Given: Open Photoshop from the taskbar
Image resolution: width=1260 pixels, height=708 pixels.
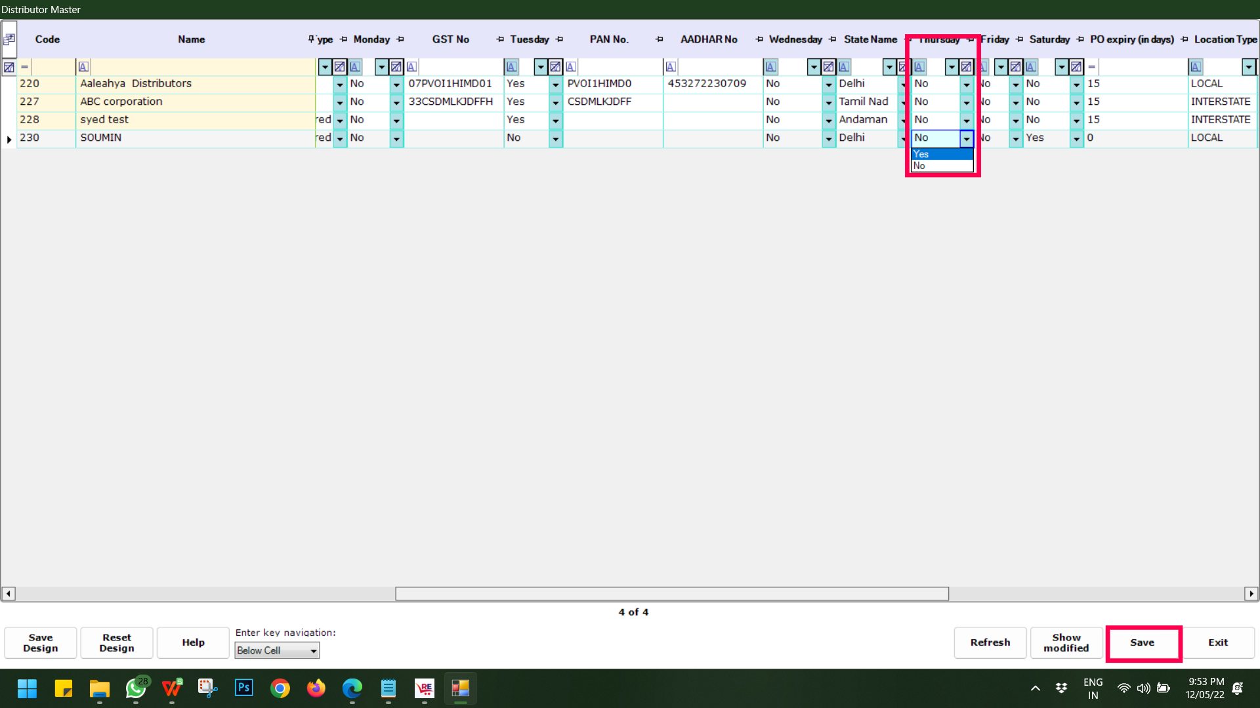Looking at the screenshot, I should pos(244,688).
